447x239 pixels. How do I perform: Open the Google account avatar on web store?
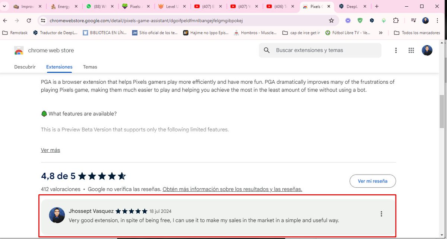[427, 50]
